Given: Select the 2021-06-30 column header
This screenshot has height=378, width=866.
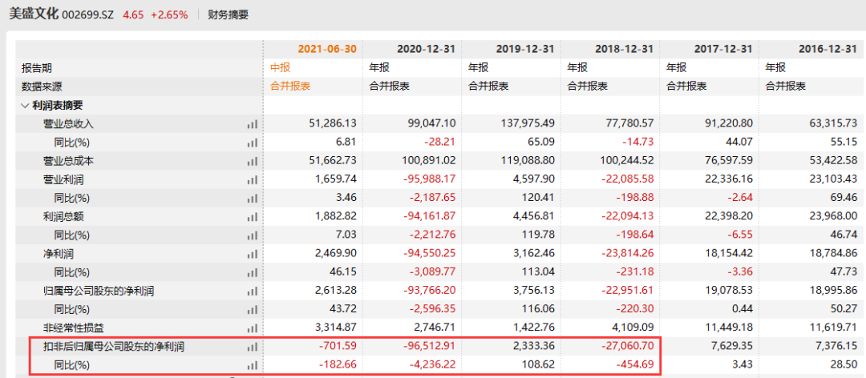Looking at the screenshot, I should (327, 49).
